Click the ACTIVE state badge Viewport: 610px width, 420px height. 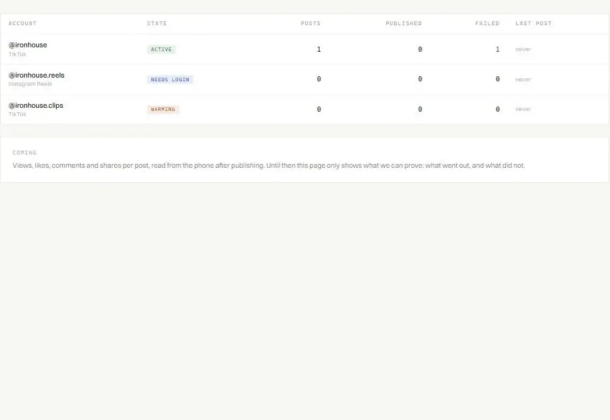pos(161,49)
